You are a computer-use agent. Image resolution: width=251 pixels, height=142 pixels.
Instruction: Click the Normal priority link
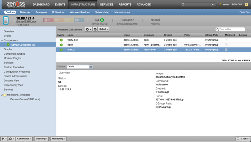155,20
